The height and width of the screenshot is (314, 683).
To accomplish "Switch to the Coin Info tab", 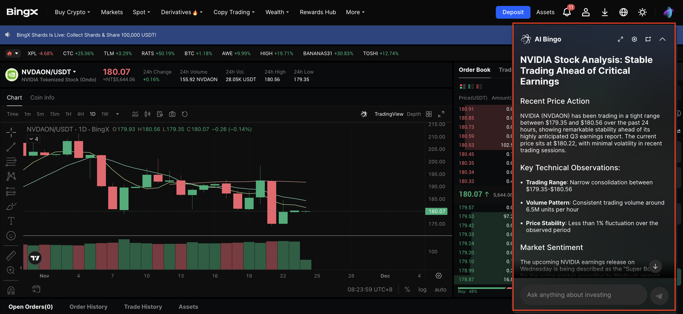I will click(x=42, y=98).
